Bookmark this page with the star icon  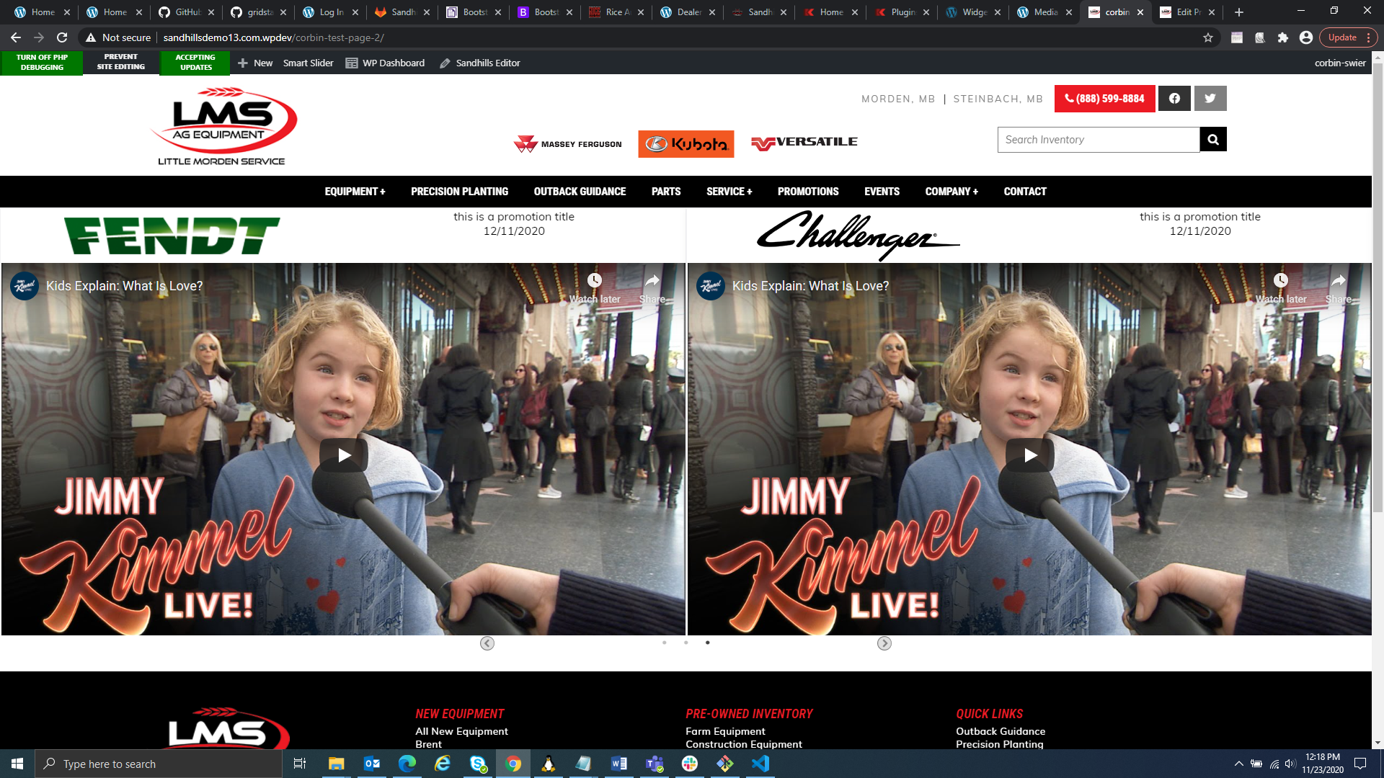[x=1208, y=37]
